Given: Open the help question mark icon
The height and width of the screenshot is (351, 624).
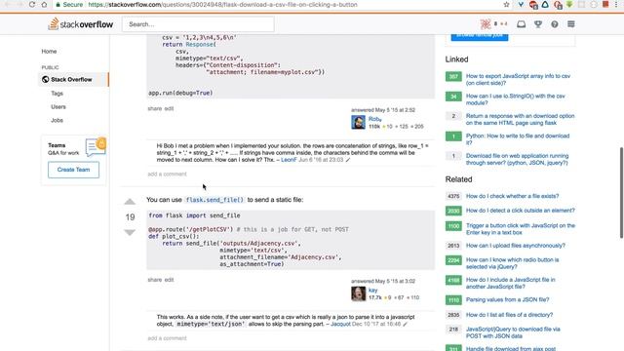Looking at the screenshot, I should point(555,24).
